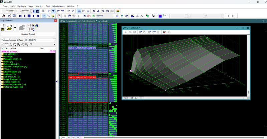Viewport: 267px width, 139px height.
Task: Click the open project folder icon
Action: coord(9,28)
